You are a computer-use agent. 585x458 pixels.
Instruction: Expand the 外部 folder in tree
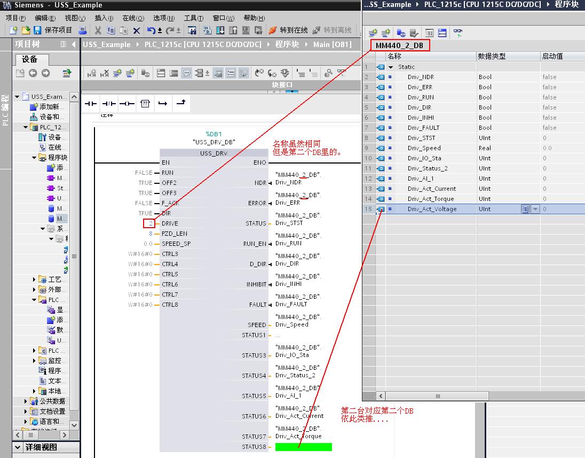34,290
